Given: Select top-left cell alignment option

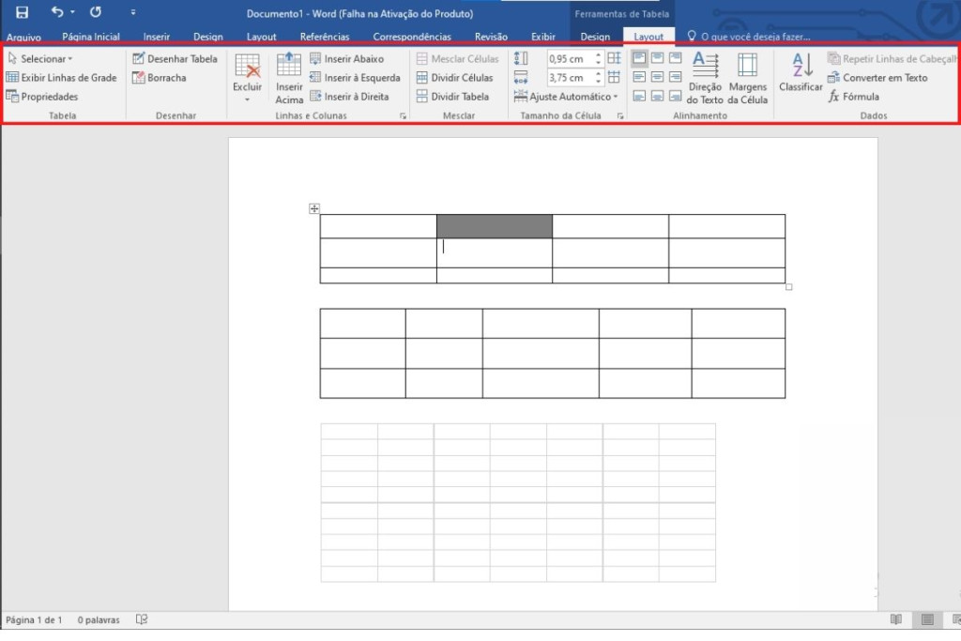Looking at the screenshot, I should (x=639, y=58).
